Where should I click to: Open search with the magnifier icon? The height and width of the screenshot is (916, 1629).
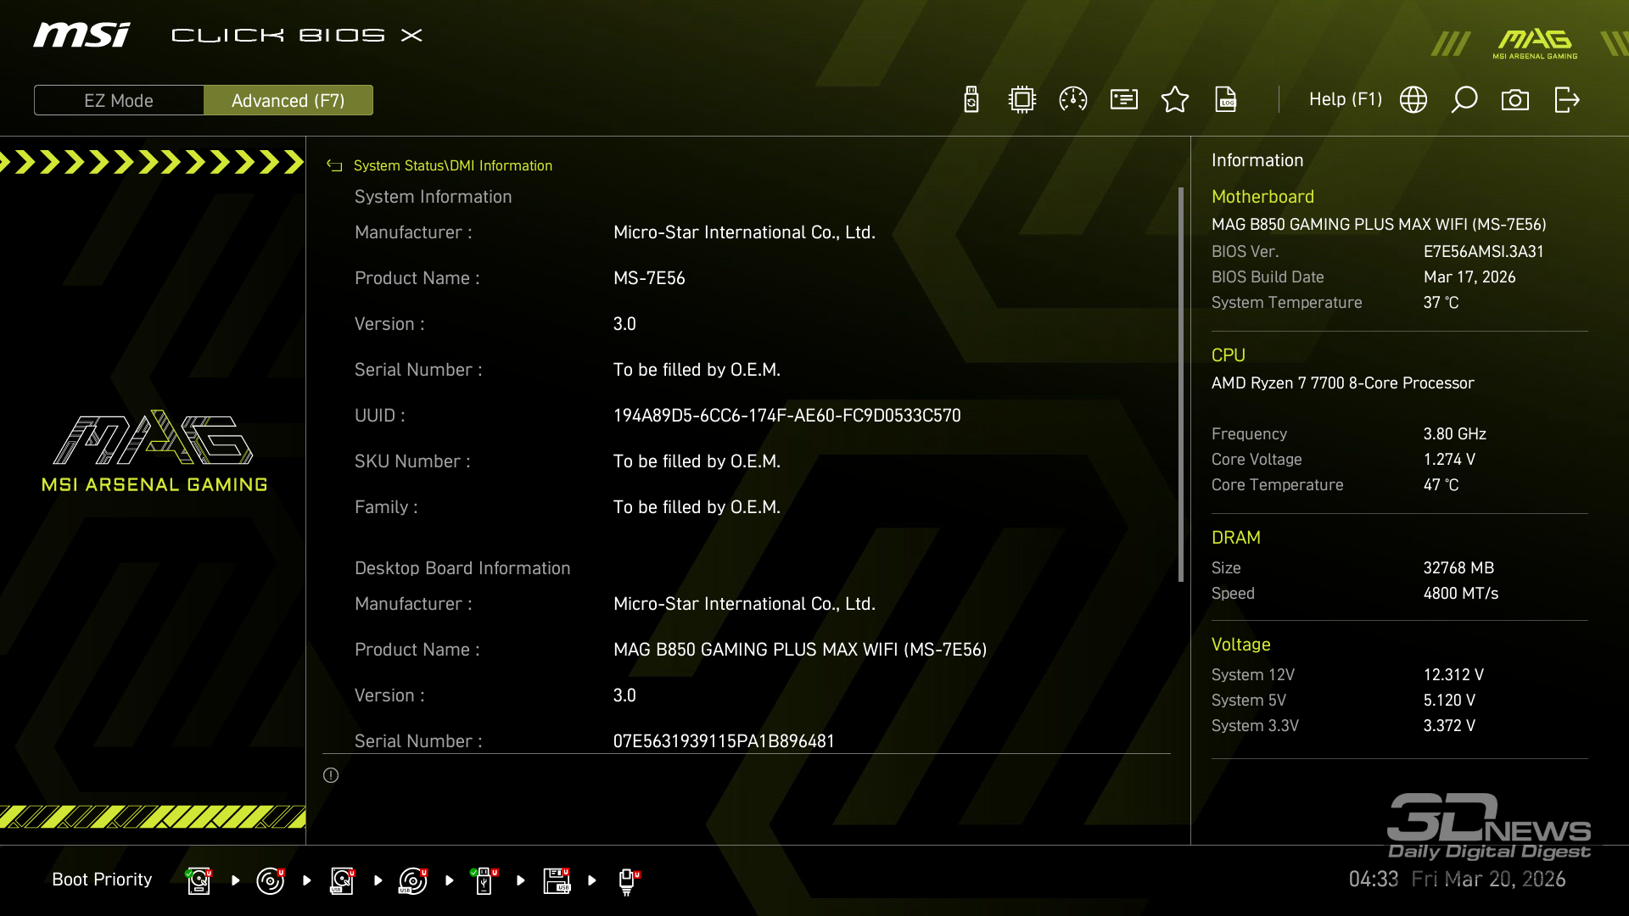1464,100
